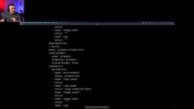
Task: Click the last 'name: tag' line
Action: [60, 105]
